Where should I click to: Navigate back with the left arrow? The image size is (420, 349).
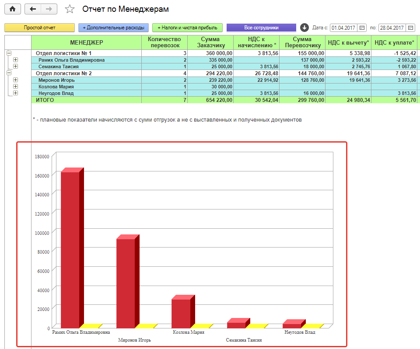tap(33, 9)
